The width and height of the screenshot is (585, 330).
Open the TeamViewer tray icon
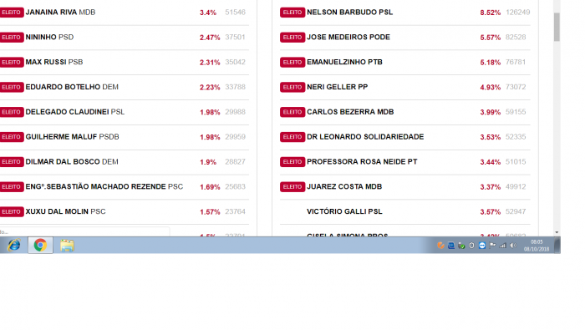coord(482,246)
